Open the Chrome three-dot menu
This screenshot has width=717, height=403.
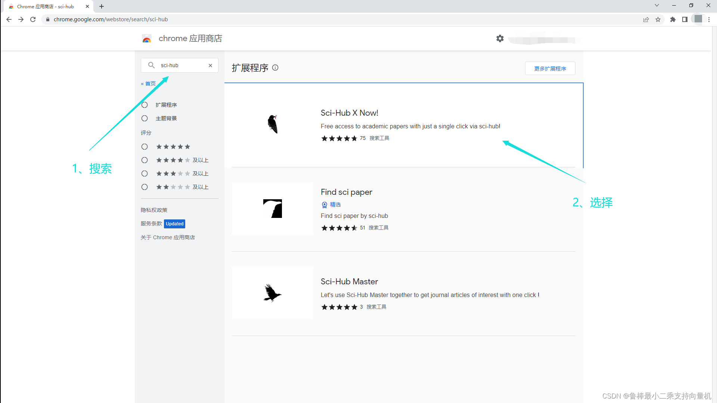point(709,19)
